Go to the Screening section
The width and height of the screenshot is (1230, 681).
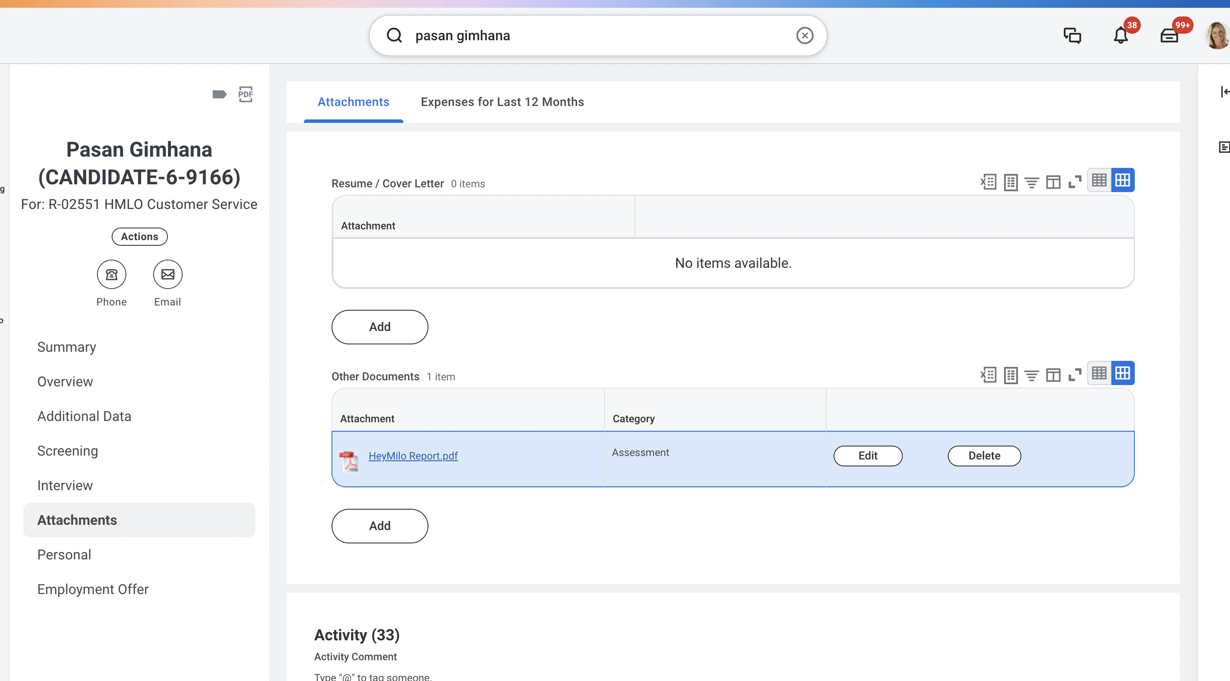68,451
